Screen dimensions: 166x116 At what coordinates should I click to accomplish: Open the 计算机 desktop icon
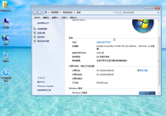point(6,23)
